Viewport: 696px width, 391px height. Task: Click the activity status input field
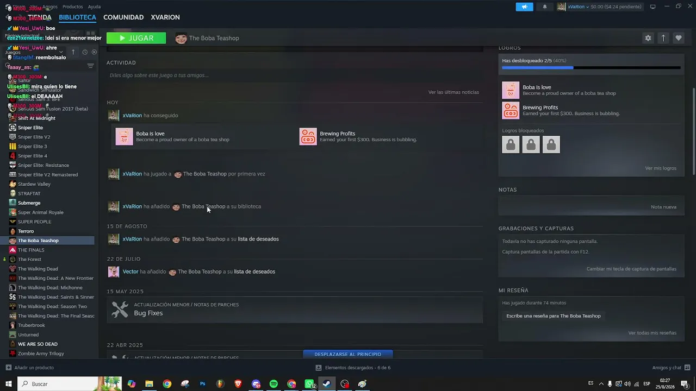click(x=294, y=75)
